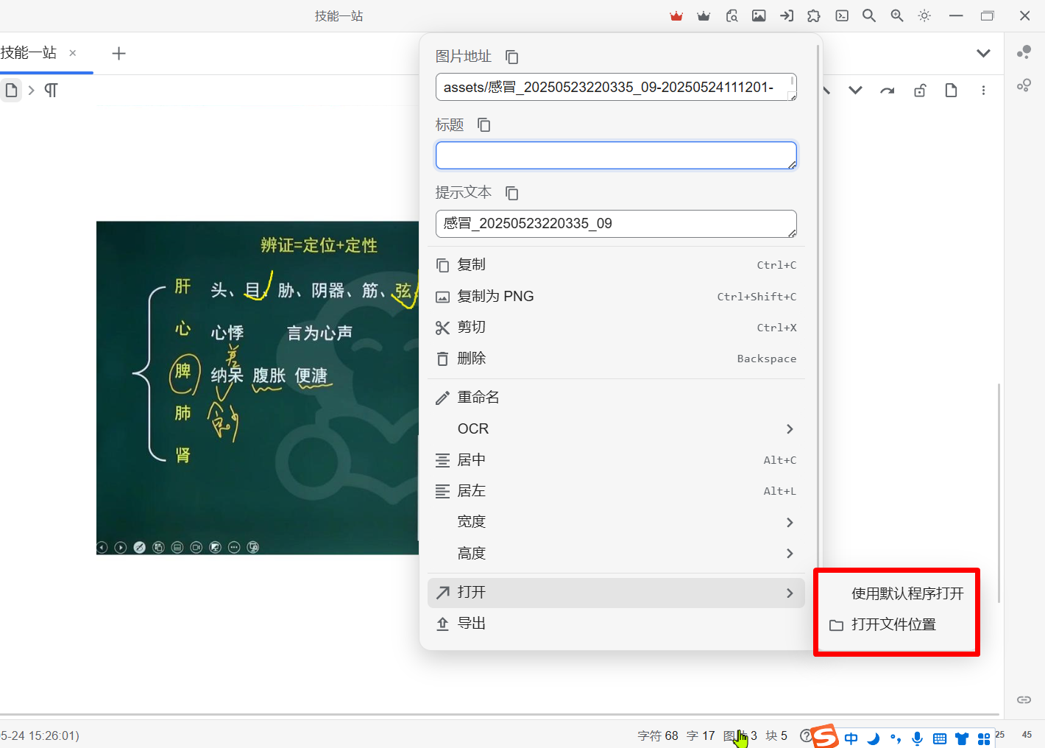The height and width of the screenshot is (748, 1045).
Task: Click the 字符 68 status bar count
Action: [x=658, y=735]
